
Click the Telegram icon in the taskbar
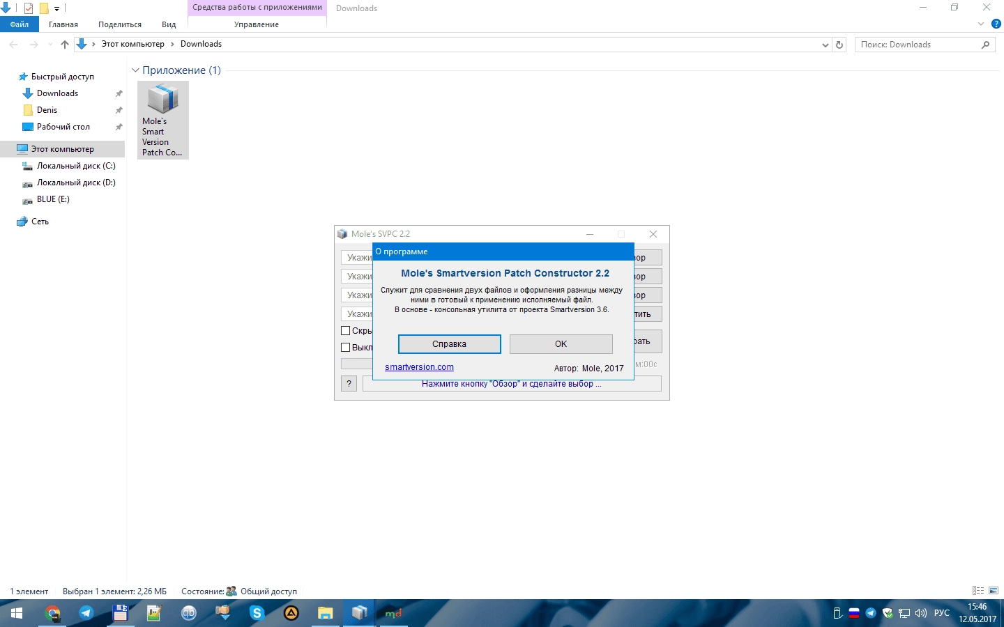pos(86,613)
